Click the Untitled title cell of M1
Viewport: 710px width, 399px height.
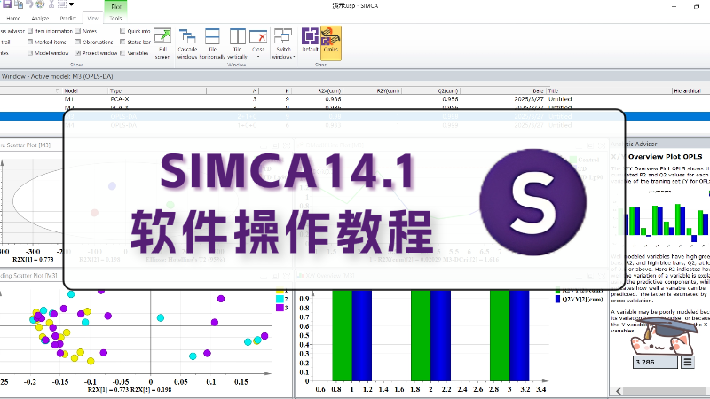[x=560, y=99]
